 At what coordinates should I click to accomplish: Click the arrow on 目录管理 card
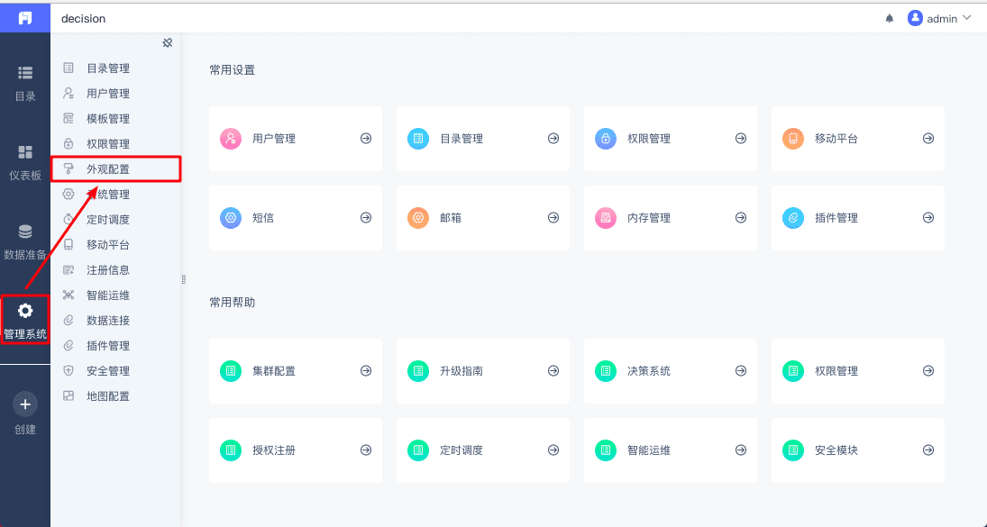point(553,139)
